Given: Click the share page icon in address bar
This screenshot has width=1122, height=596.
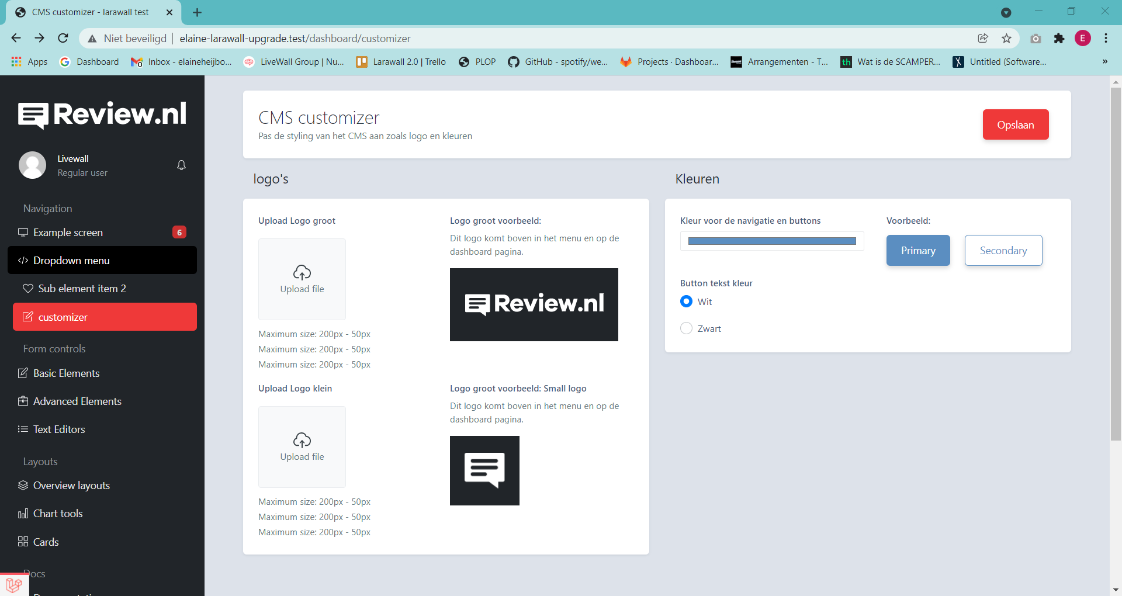Looking at the screenshot, I should 983,38.
